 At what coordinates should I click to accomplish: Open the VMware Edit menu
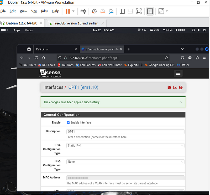13,11
